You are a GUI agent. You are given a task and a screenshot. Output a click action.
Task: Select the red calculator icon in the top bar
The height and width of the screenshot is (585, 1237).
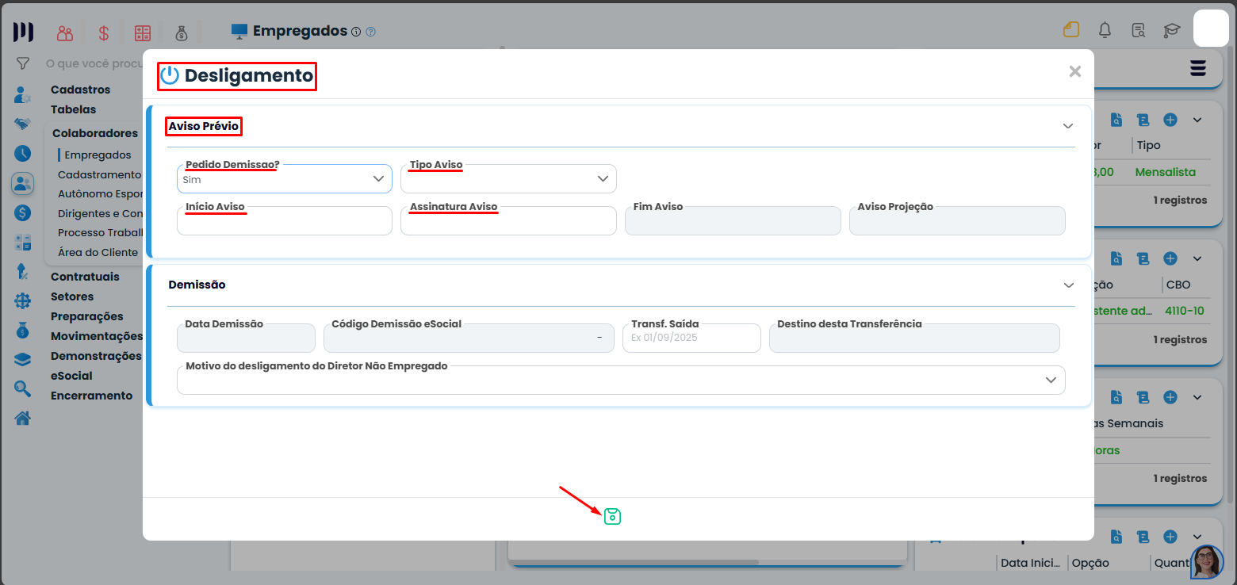pos(143,33)
